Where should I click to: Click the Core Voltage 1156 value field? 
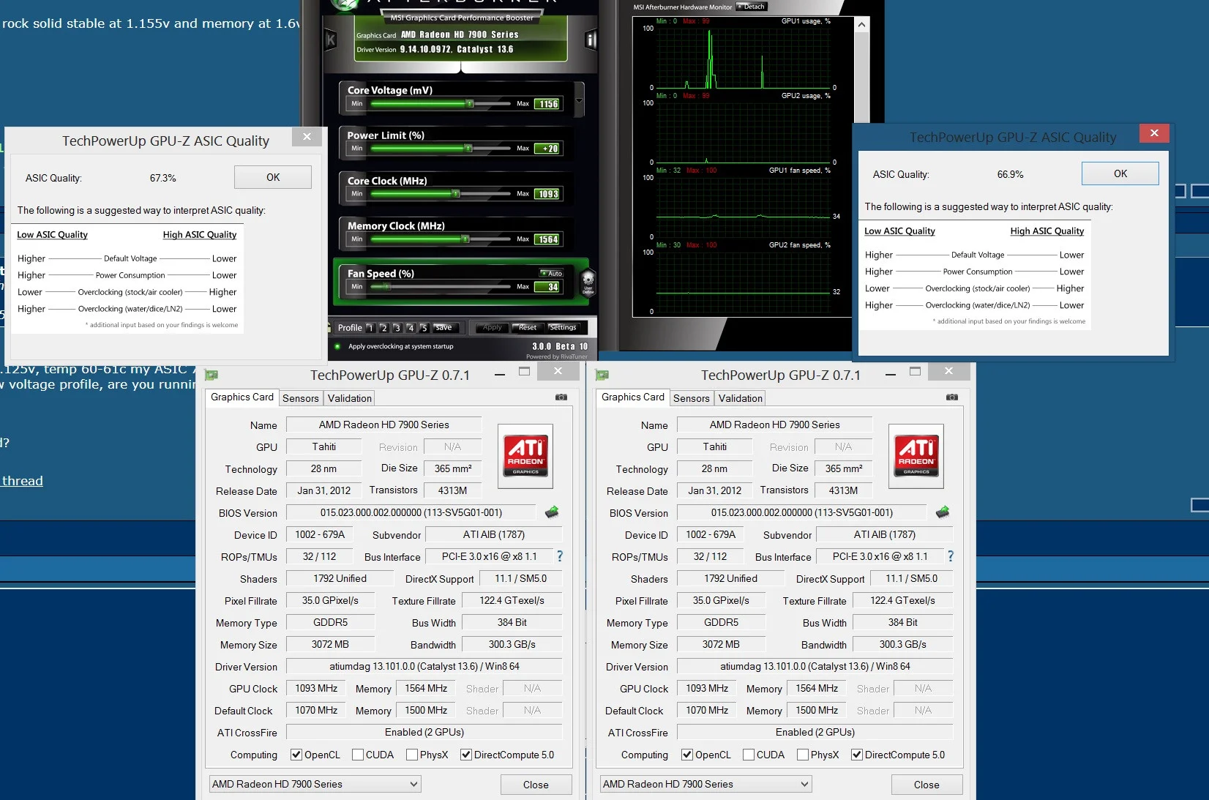pos(548,104)
